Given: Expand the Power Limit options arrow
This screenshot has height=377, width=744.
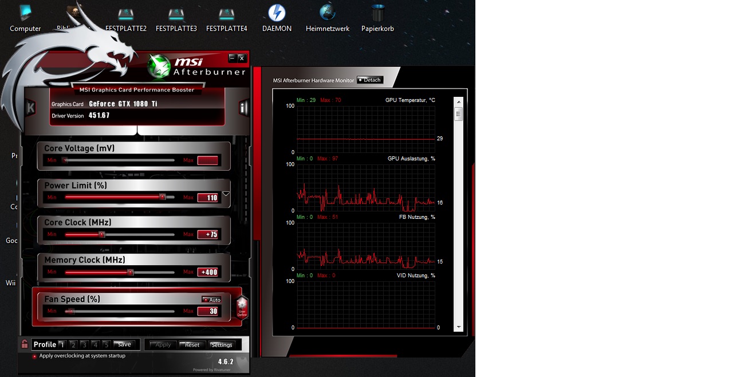Looking at the screenshot, I should (226, 194).
